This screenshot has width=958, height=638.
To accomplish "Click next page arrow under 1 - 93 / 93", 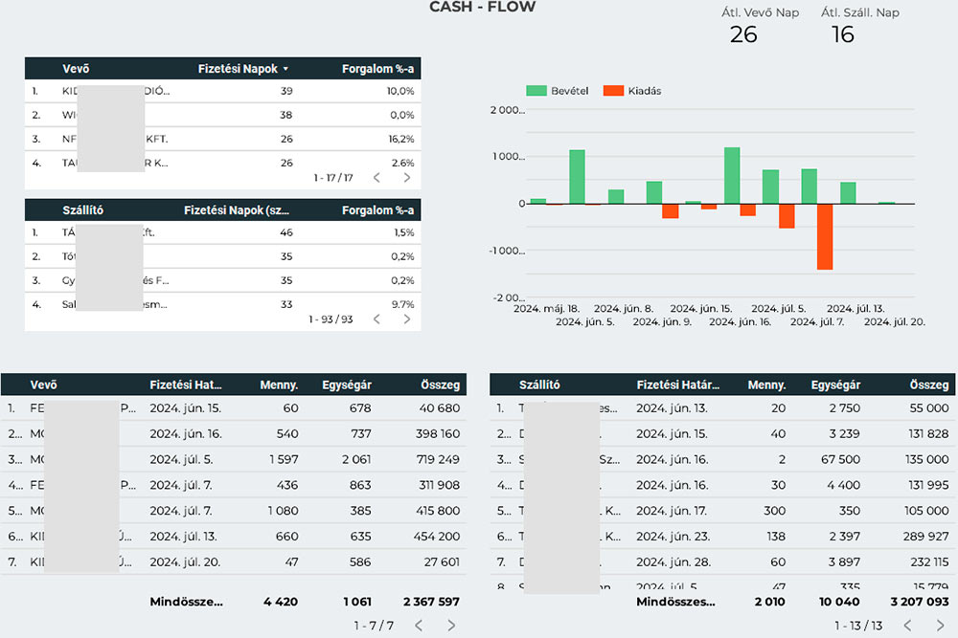I will 407,319.
